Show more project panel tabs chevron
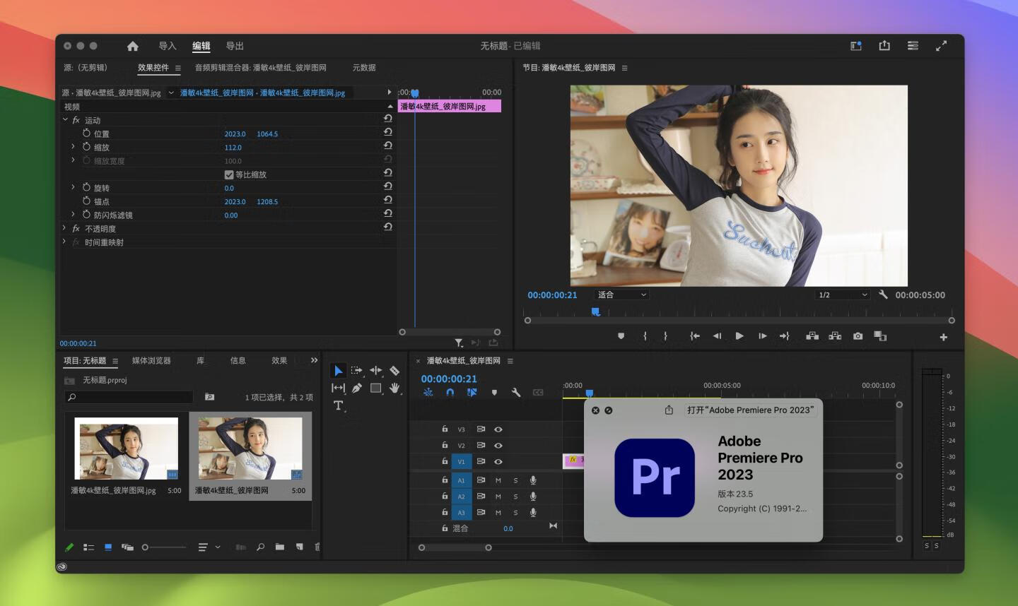The height and width of the screenshot is (606, 1018). click(x=314, y=360)
